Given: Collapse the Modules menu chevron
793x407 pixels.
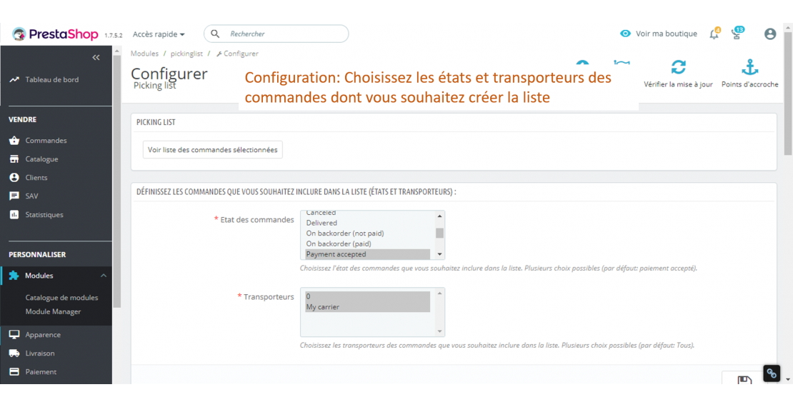Looking at the screenshot, I should (104, 276).
